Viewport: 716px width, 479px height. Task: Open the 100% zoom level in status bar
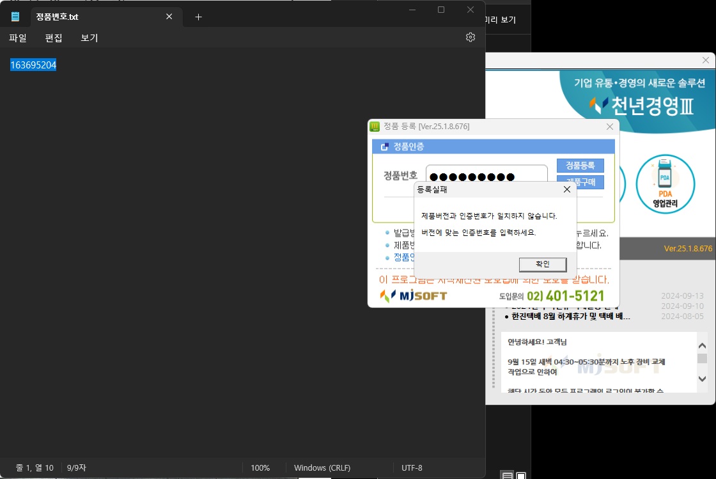[x=260, y=467]
